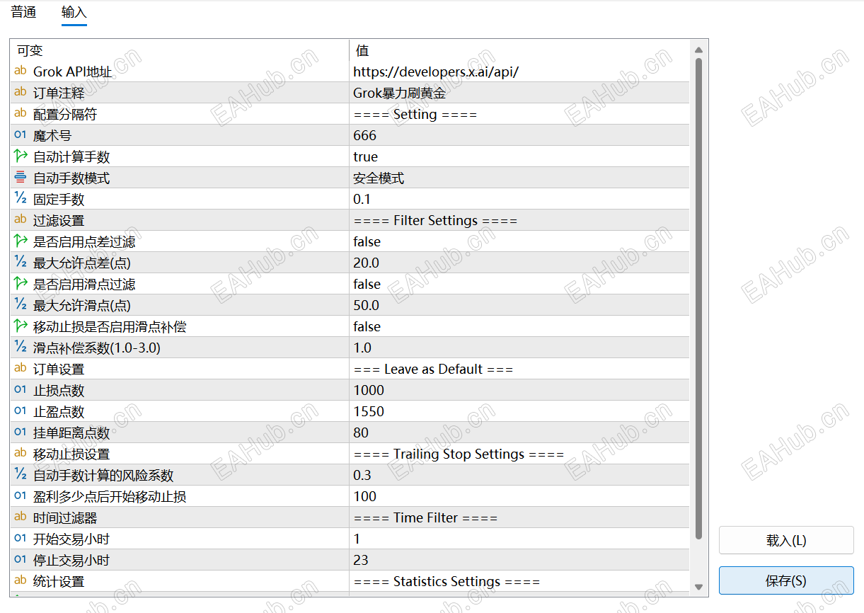This screenshot has height=613, width=864.
Task: Select the 1.0 slippage compensation value
Action: (x=519, y=348)
